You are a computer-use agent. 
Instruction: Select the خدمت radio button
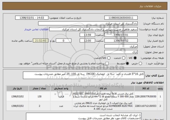pos(123,58)
